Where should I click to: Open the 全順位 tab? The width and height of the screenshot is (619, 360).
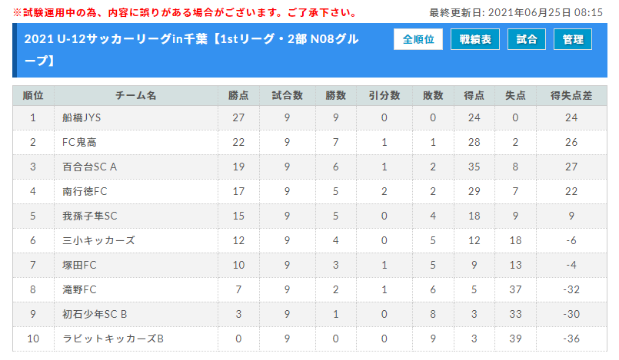pyautogui.click(x=418, y=39)
